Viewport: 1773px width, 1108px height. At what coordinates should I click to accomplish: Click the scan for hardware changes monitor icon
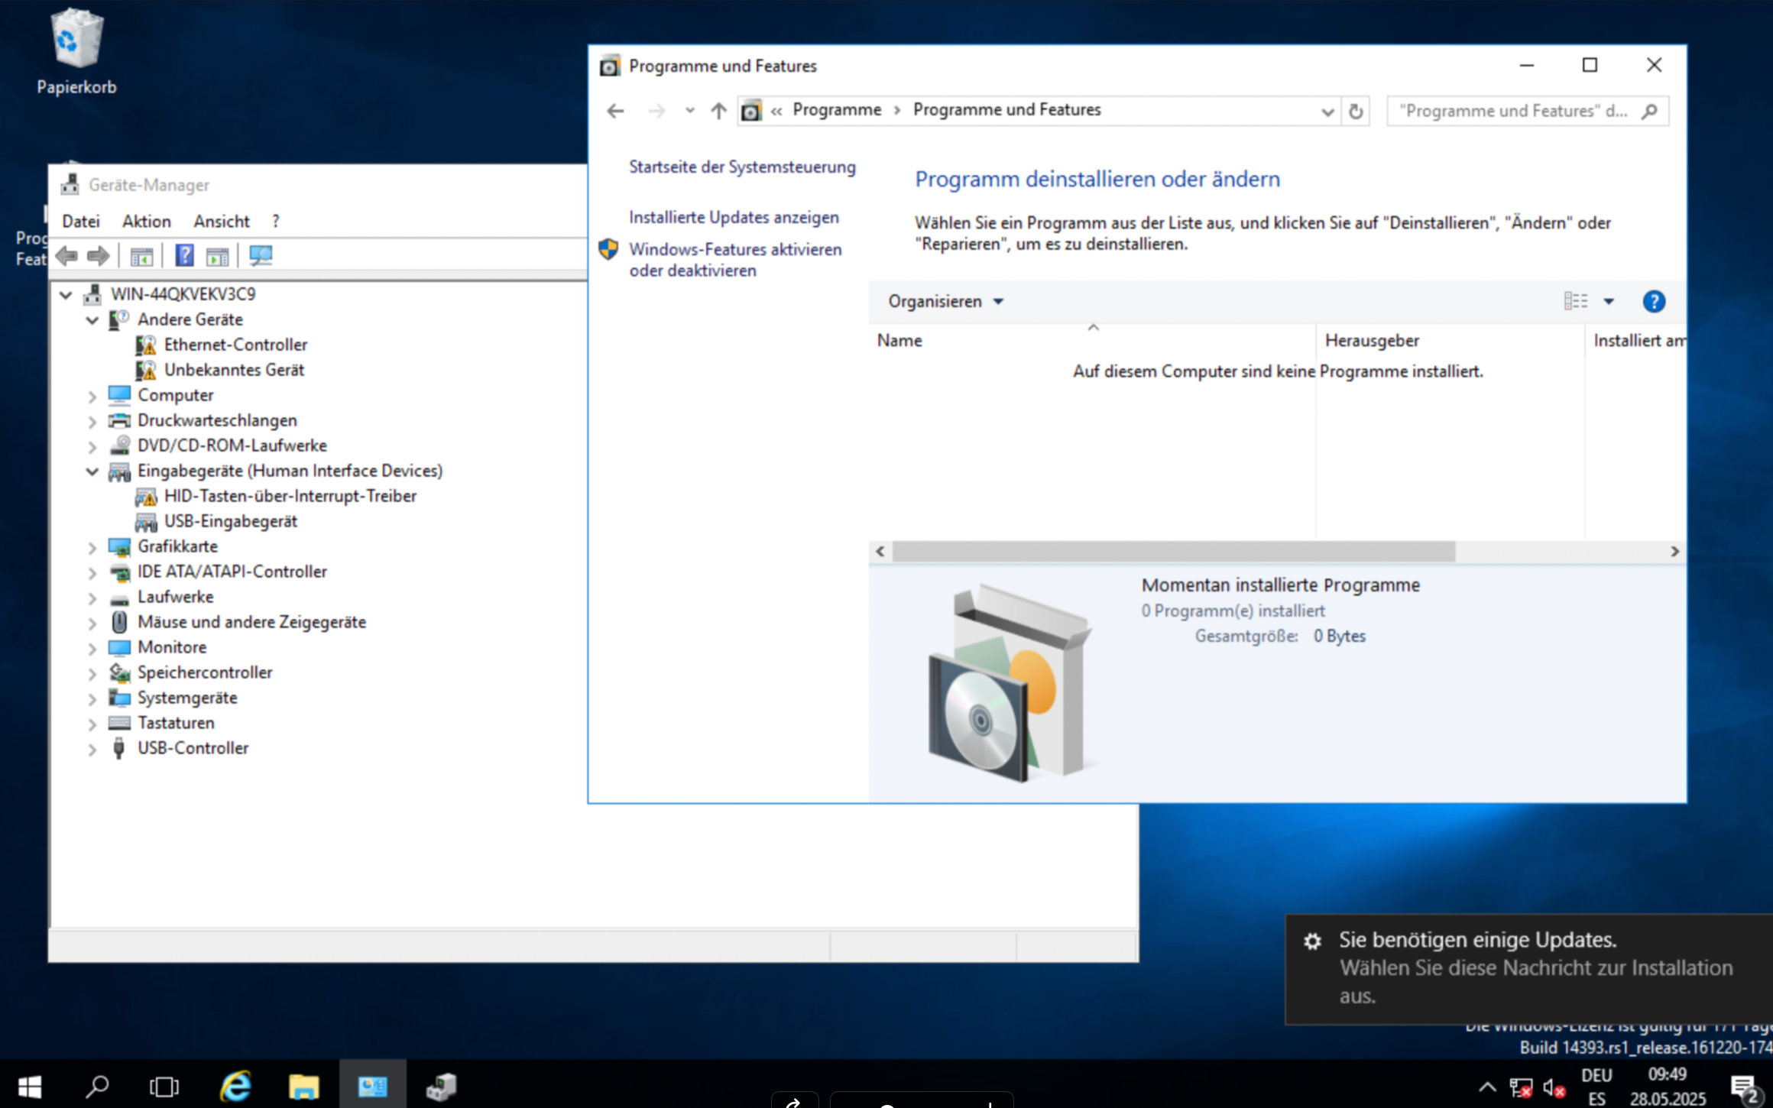(260, 255)
